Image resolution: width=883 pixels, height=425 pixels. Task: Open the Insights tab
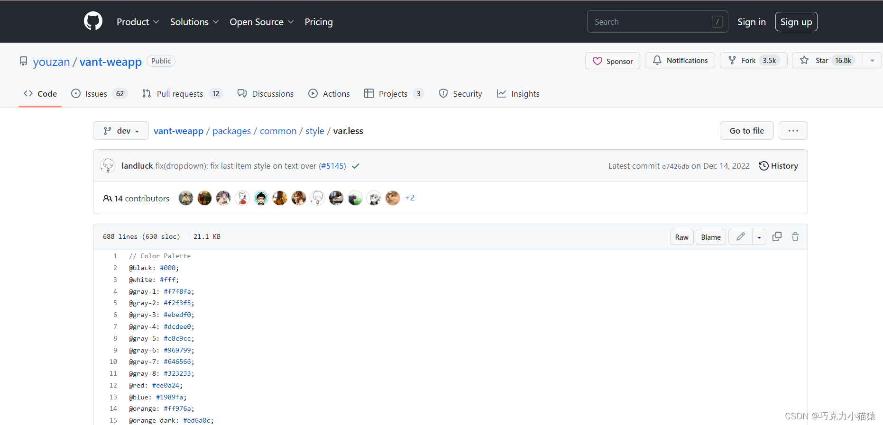518,94
